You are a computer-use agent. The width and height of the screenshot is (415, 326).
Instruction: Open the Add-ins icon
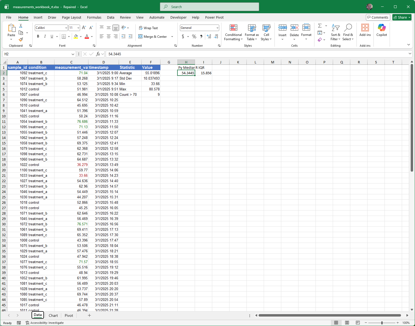(365, 30)
